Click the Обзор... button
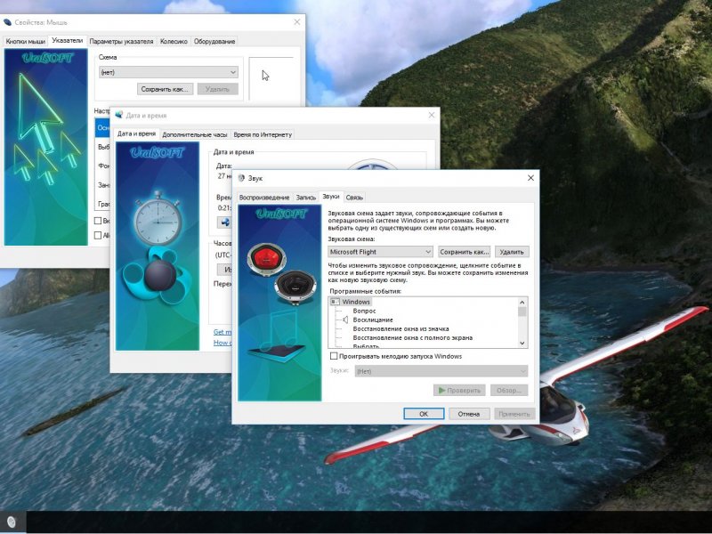This screenshot has height=534, width=712. pyautogui.click(x=509, y=390)
